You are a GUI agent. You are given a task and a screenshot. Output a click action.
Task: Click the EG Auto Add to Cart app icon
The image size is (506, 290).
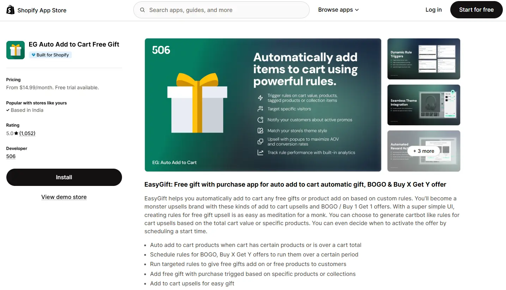[16, 50]
